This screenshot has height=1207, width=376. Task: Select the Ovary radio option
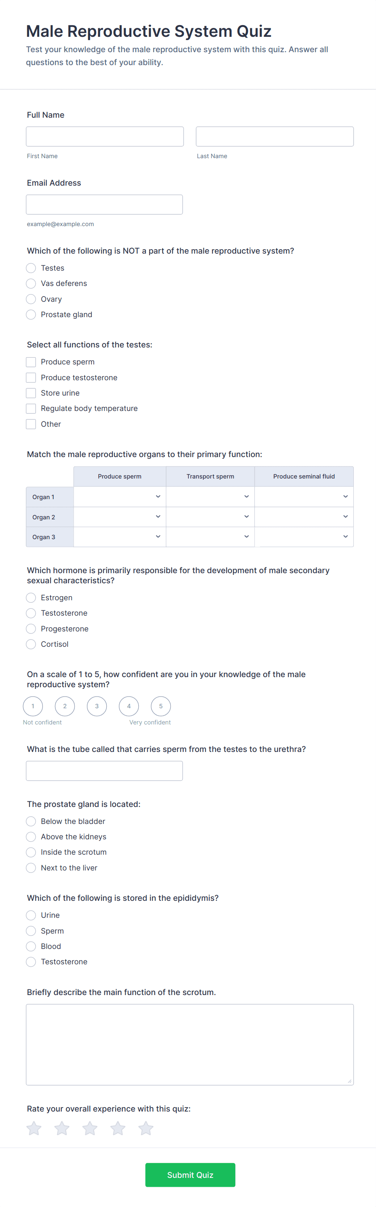[31, 299]
